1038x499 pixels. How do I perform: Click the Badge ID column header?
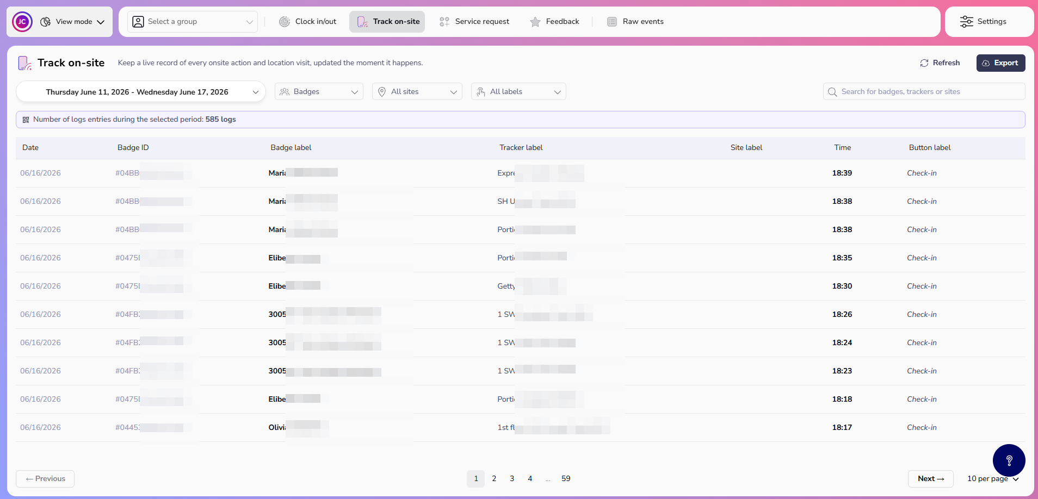coord(133,148)
